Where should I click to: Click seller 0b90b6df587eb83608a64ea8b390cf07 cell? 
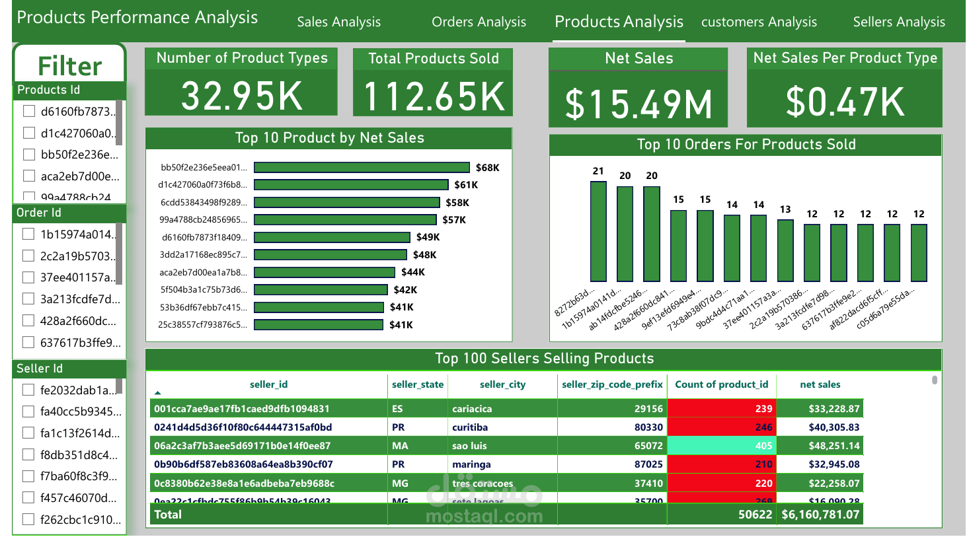[x=268, y=464]
